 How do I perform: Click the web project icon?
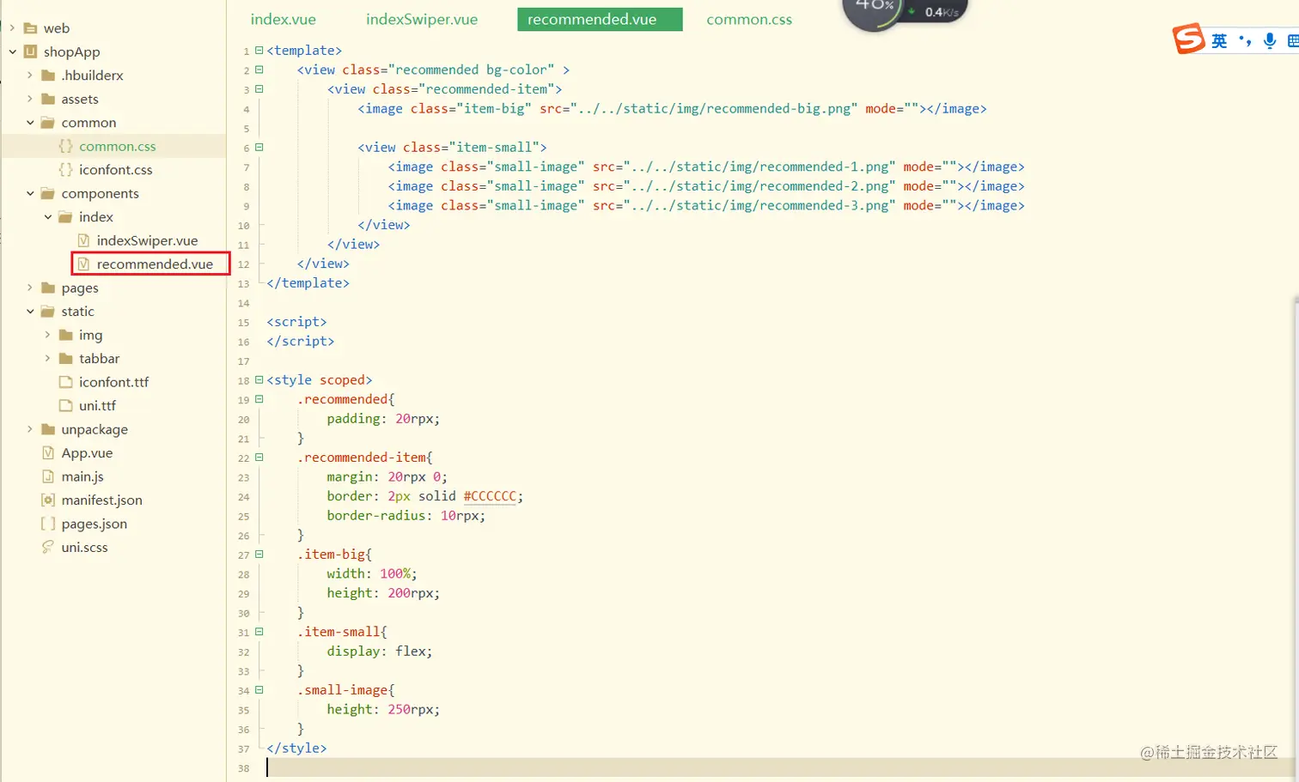coord(30,28)
